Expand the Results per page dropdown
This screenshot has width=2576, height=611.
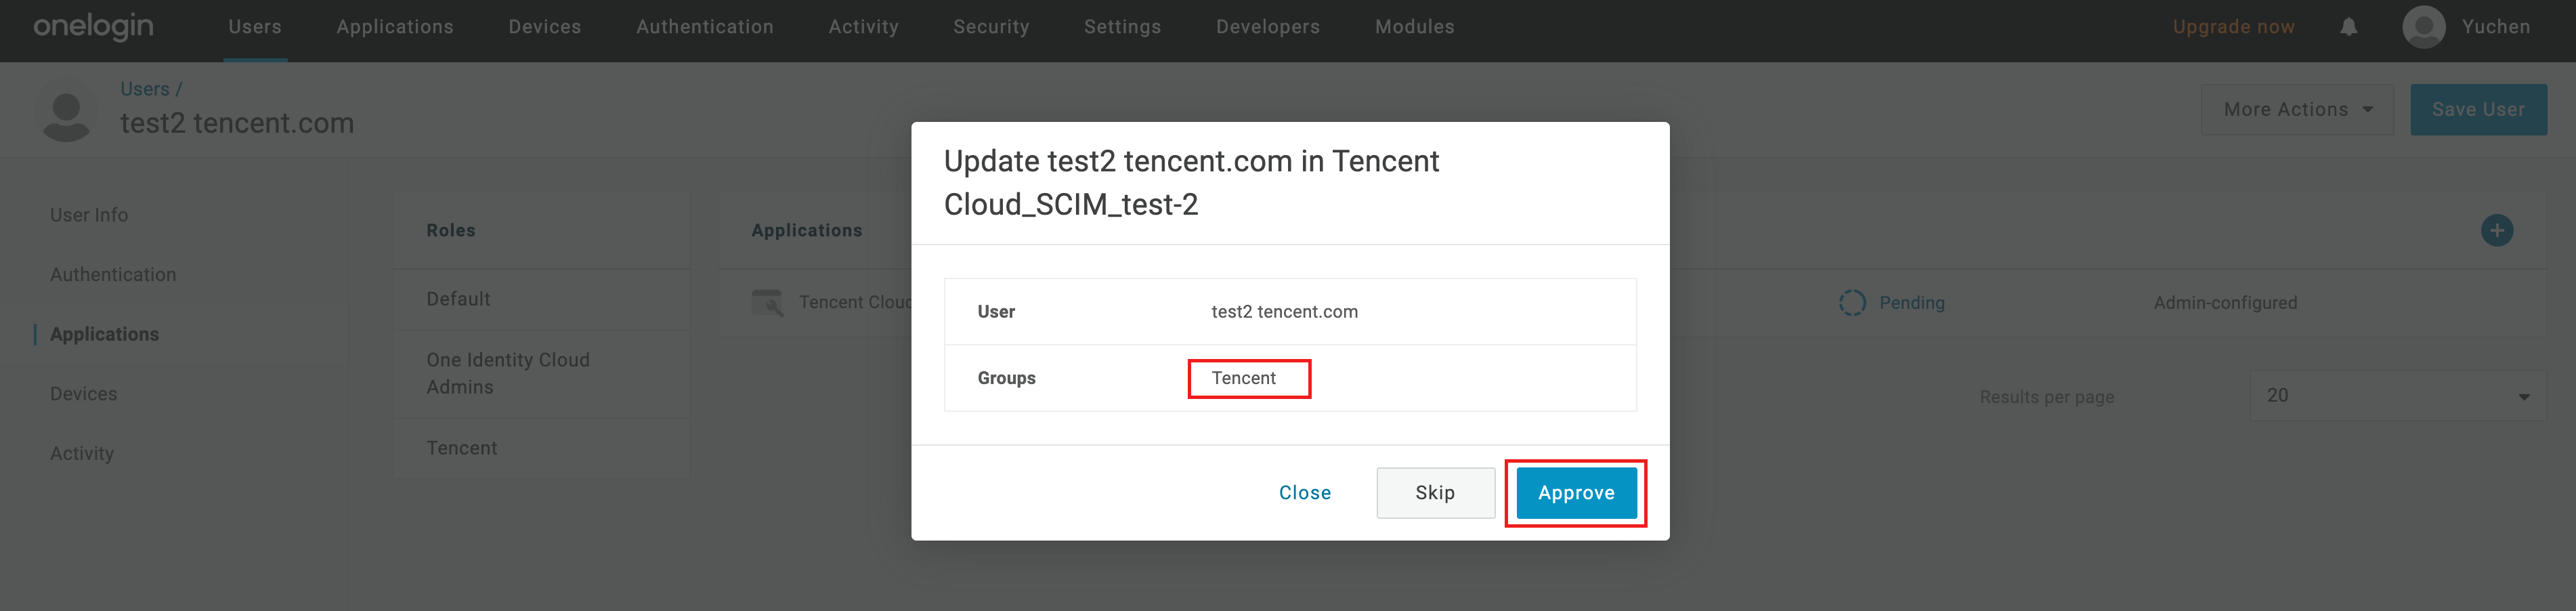[x=2396, y=396]
